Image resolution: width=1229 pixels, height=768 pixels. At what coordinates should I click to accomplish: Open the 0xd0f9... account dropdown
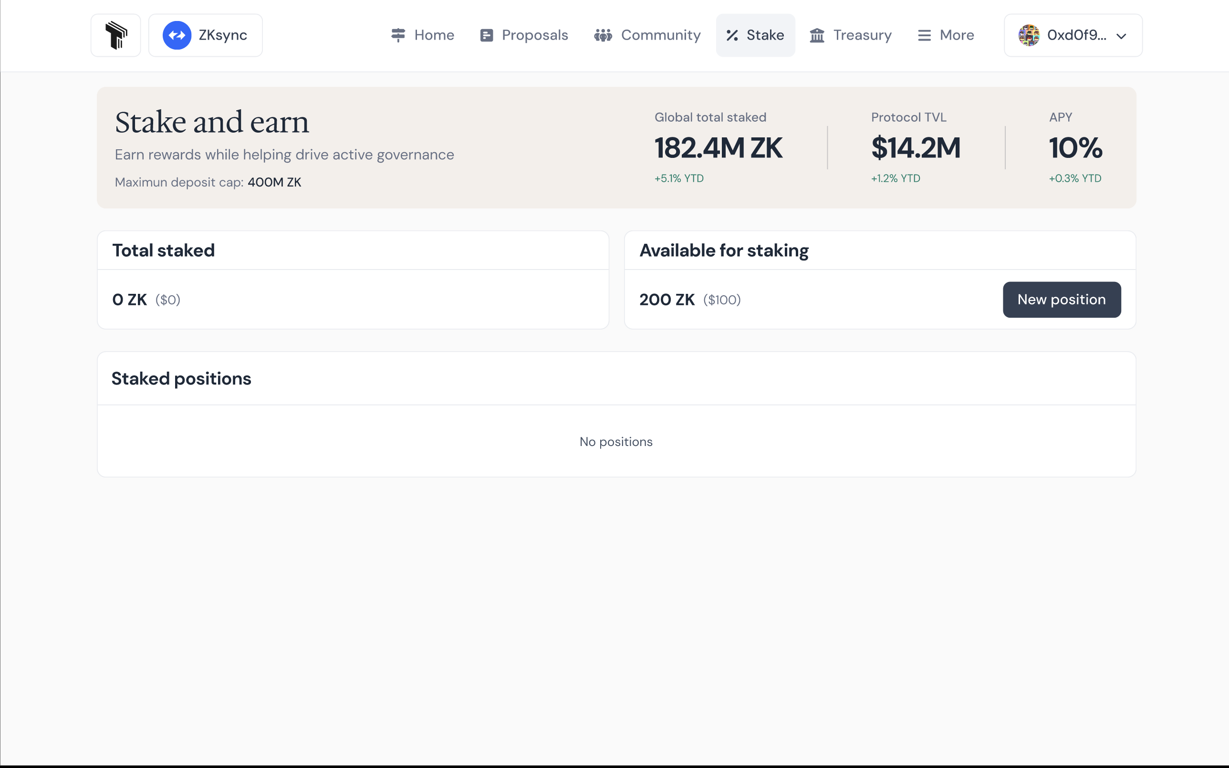coord(1073,35)
